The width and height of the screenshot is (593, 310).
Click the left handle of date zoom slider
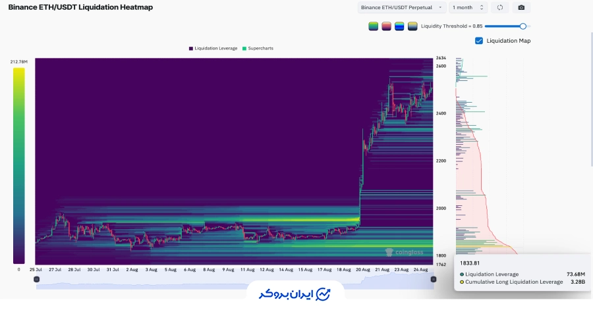point(36,280)
